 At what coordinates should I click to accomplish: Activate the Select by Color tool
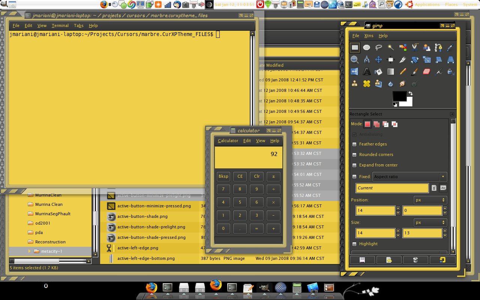coord(403,48)
